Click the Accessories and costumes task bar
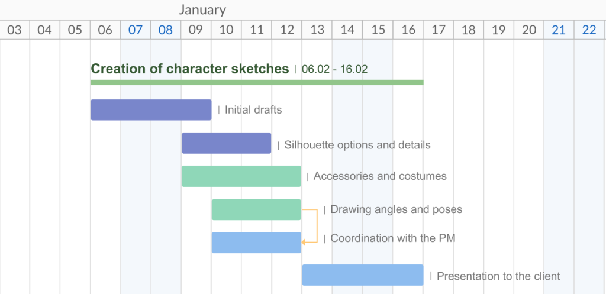This screenshot has height=294, width=606. (241, 176)
